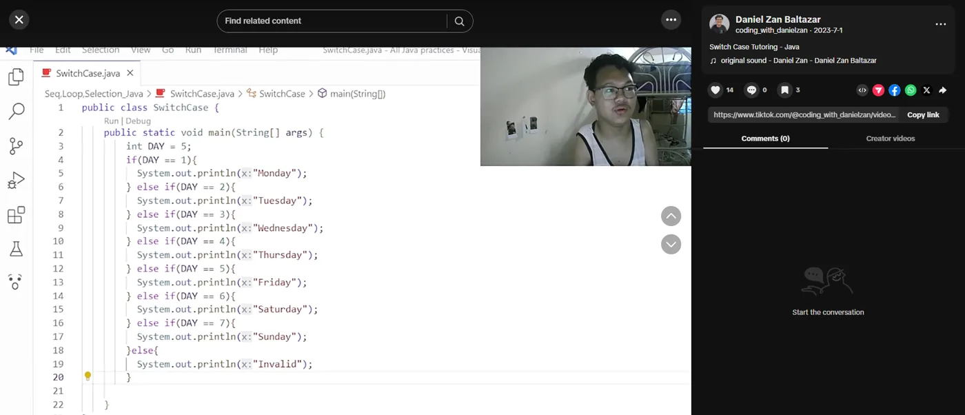This screenshot has height=415, width=965.
Task: Click the "Invalid" string on line 19
Action: point(277,364)
